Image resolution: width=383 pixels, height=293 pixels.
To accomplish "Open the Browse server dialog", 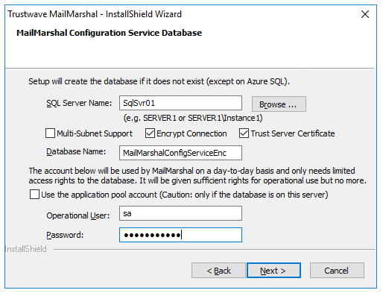I will (x=279, y=104).
